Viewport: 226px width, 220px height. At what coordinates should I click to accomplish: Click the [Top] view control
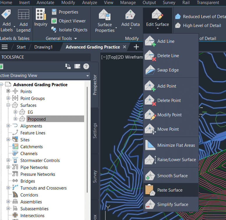(x=112, y=57)
